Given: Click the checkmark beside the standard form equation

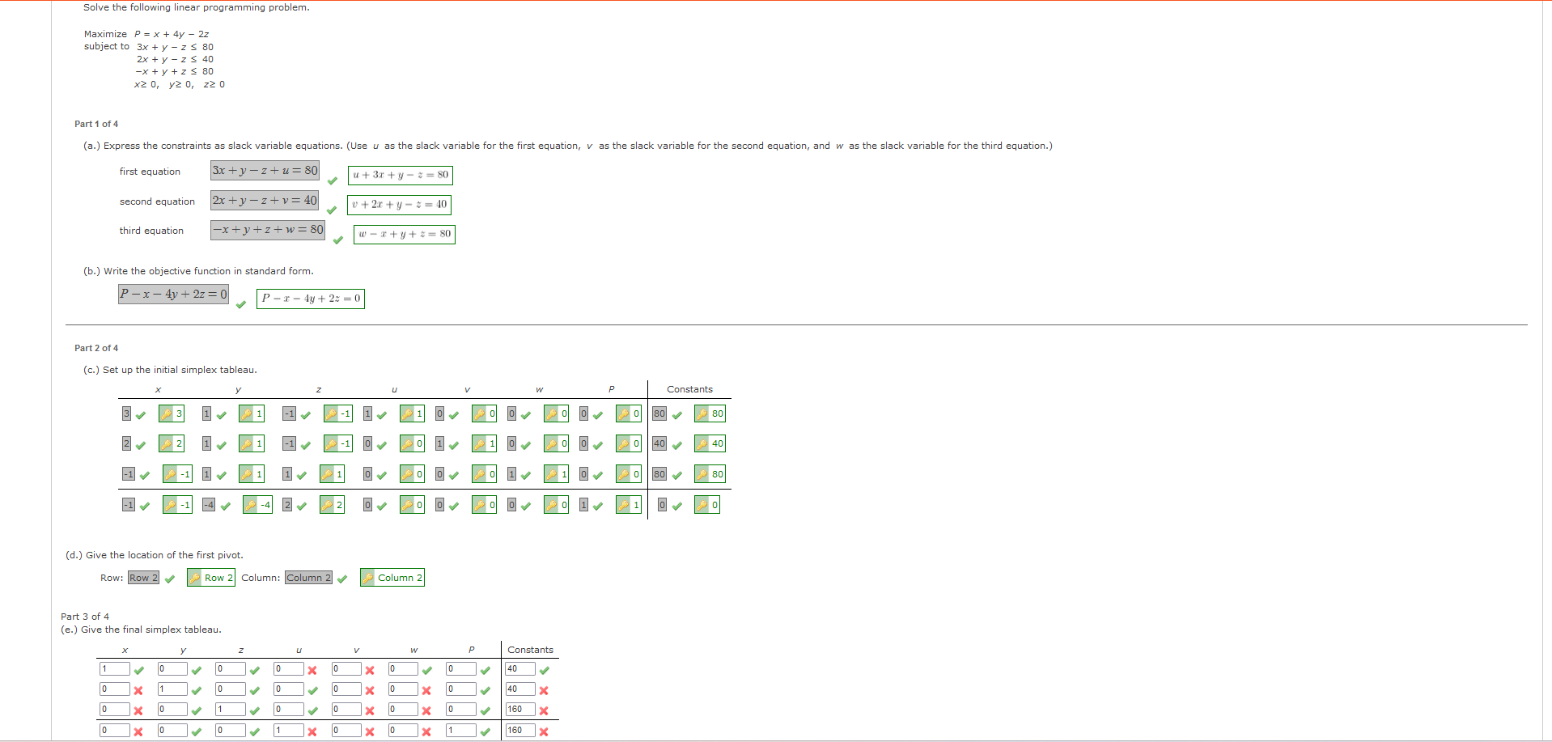Looking at the screenshot, I should (241, 305).
